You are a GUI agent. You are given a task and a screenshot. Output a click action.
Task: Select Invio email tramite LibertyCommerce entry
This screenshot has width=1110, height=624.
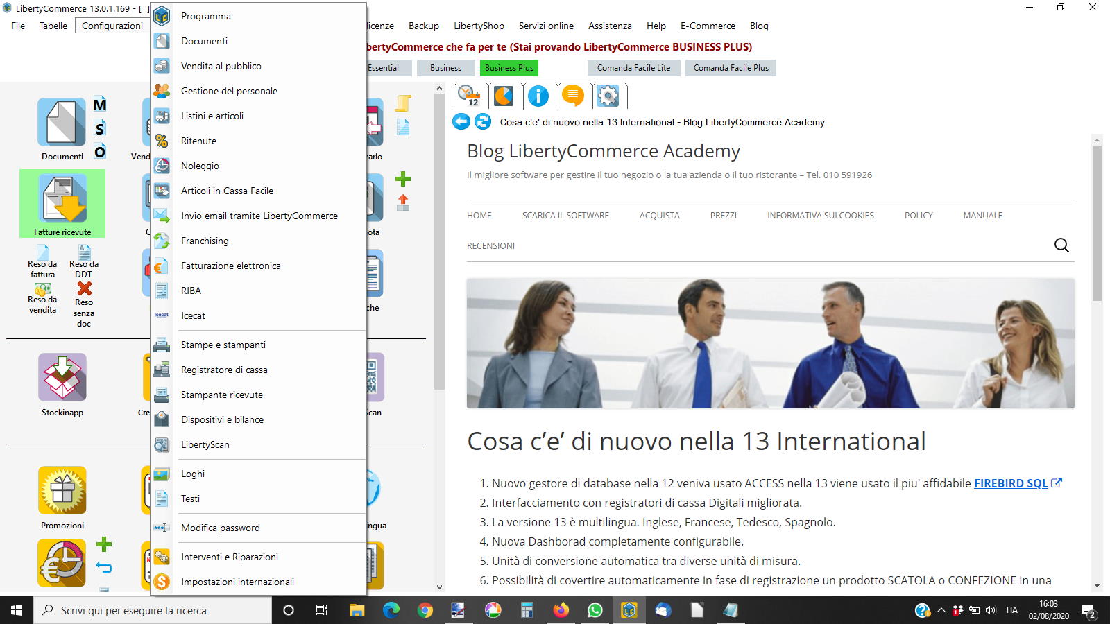(258, 216)
